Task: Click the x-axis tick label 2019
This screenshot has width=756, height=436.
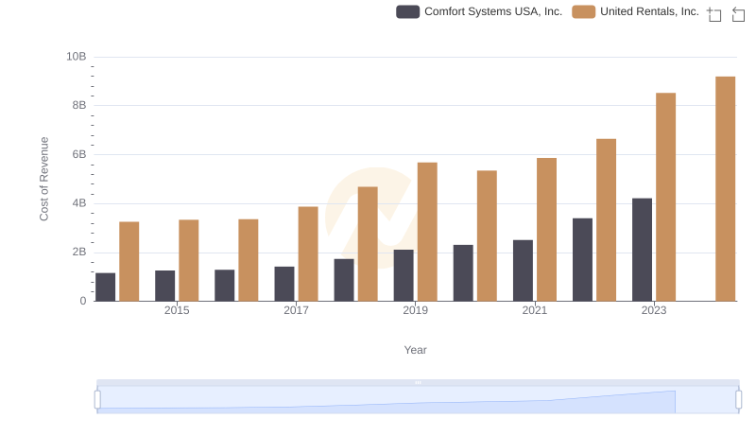Action: point(415,310)
